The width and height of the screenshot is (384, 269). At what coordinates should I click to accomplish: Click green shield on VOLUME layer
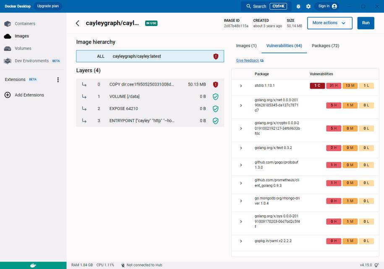pos(216,97)
